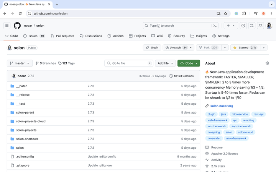276x172 pixels.
Task: Open the solon-projects-cloud folder
Action: pyautogui.click(x=31, y=121)
